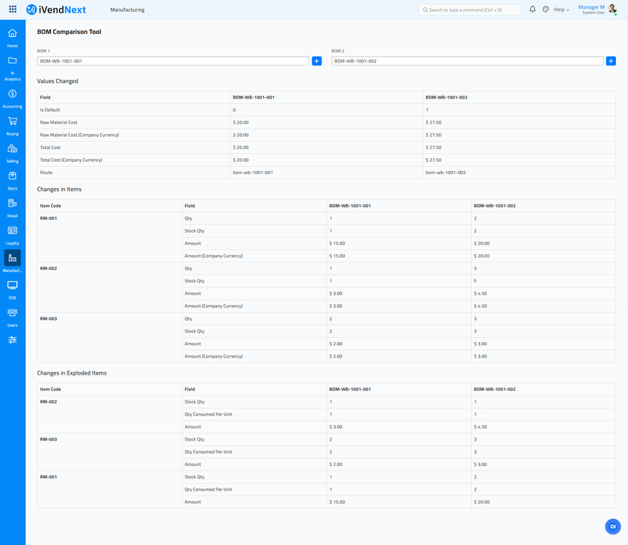Select RM-001 in Changes in Items
Viewport: 628px width, 545px height.
(48, 219)
